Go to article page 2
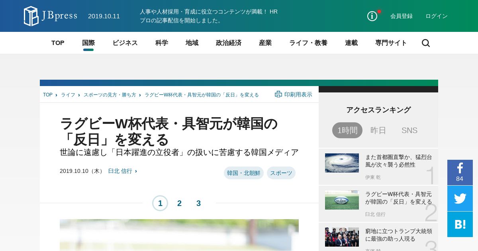This screenshot has width=478, height=251. click(x=179, y=203)
